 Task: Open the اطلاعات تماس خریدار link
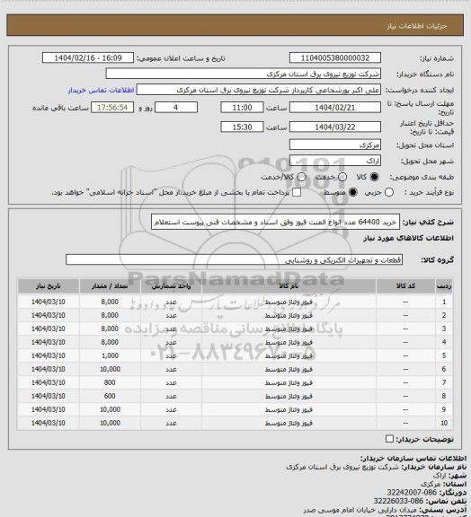click(101, 90)
